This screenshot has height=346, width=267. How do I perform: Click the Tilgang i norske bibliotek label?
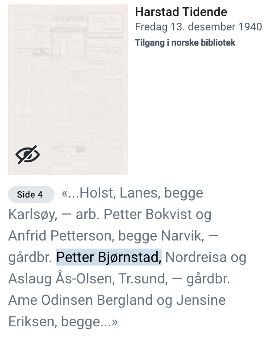(185, 42)
